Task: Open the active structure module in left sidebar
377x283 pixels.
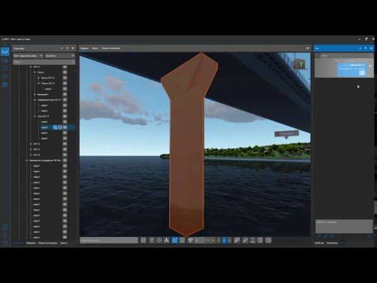Action: [5, 52]
